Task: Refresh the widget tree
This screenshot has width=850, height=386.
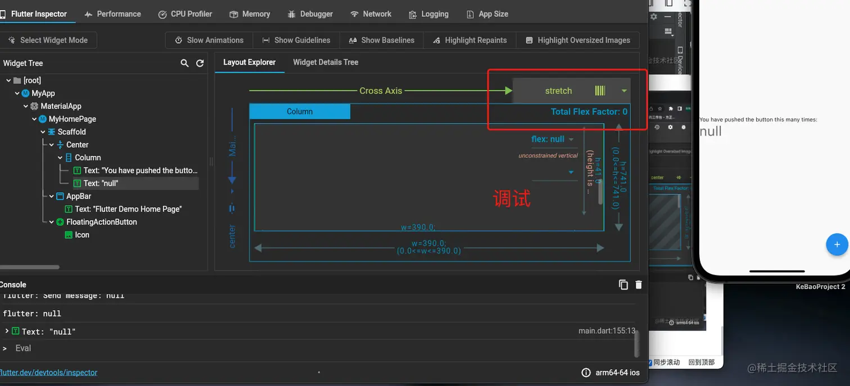Action: point(200,63)
